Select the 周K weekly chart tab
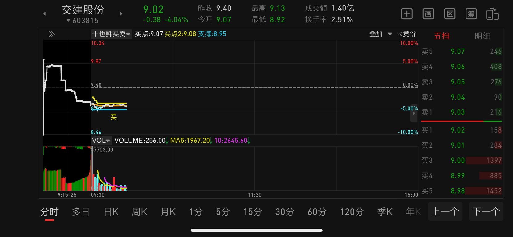The height and width of the screenshot is (237, 513). point(140,212)
